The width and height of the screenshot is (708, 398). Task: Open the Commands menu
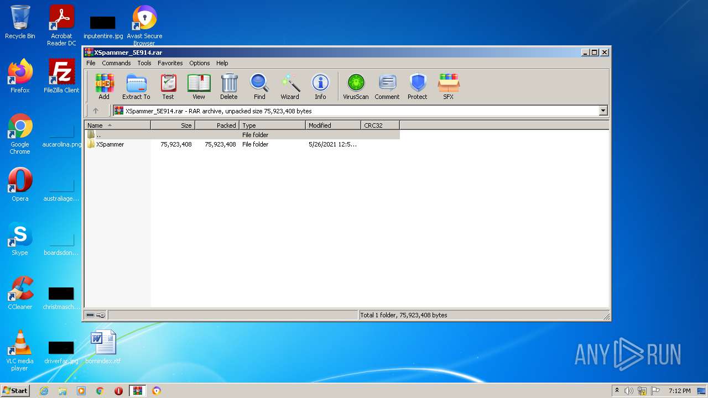(x=116, y=63)
